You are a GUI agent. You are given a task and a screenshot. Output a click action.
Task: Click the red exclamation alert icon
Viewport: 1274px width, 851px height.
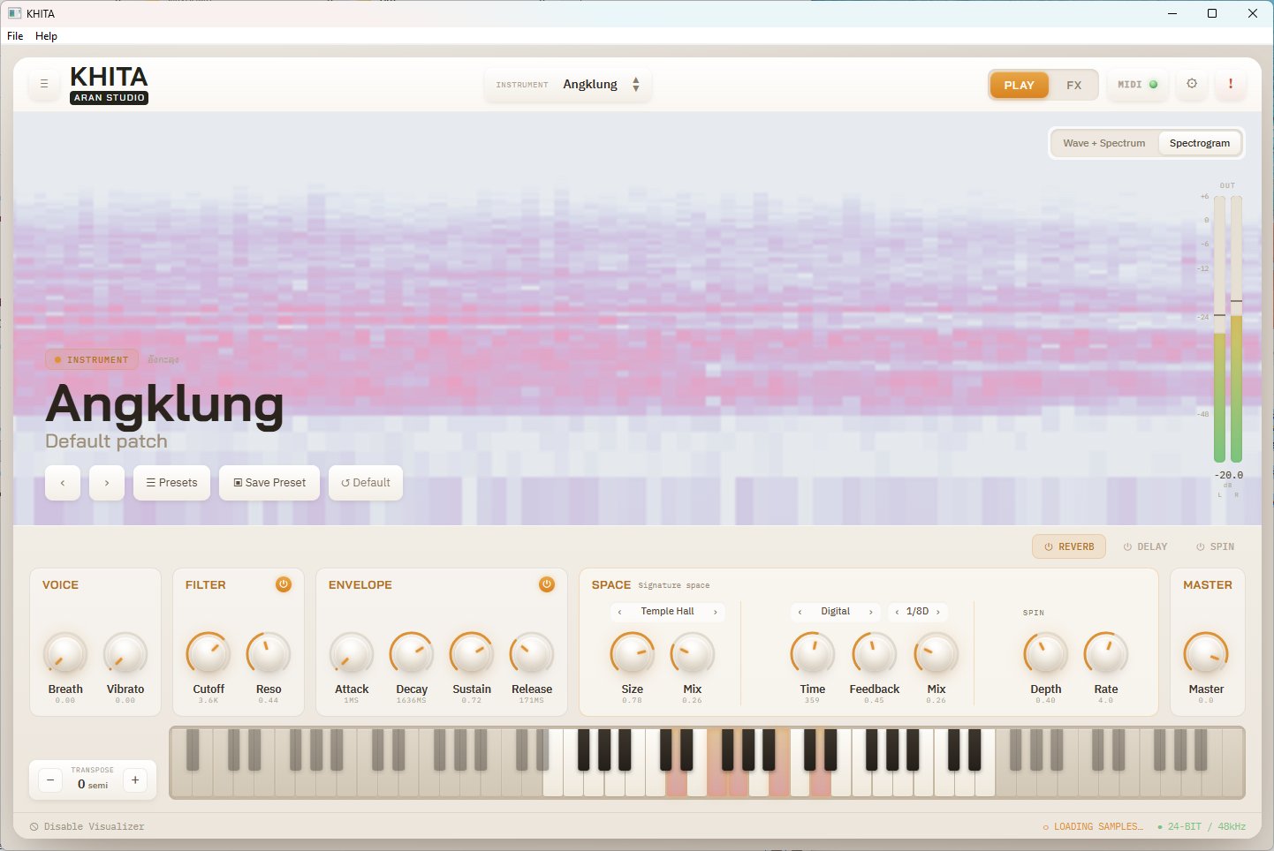1231,84
